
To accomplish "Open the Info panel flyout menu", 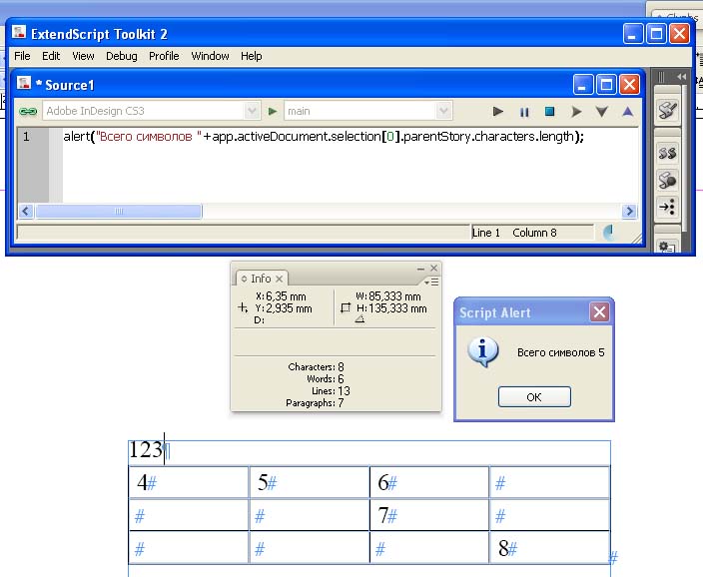I will (431, 282).
